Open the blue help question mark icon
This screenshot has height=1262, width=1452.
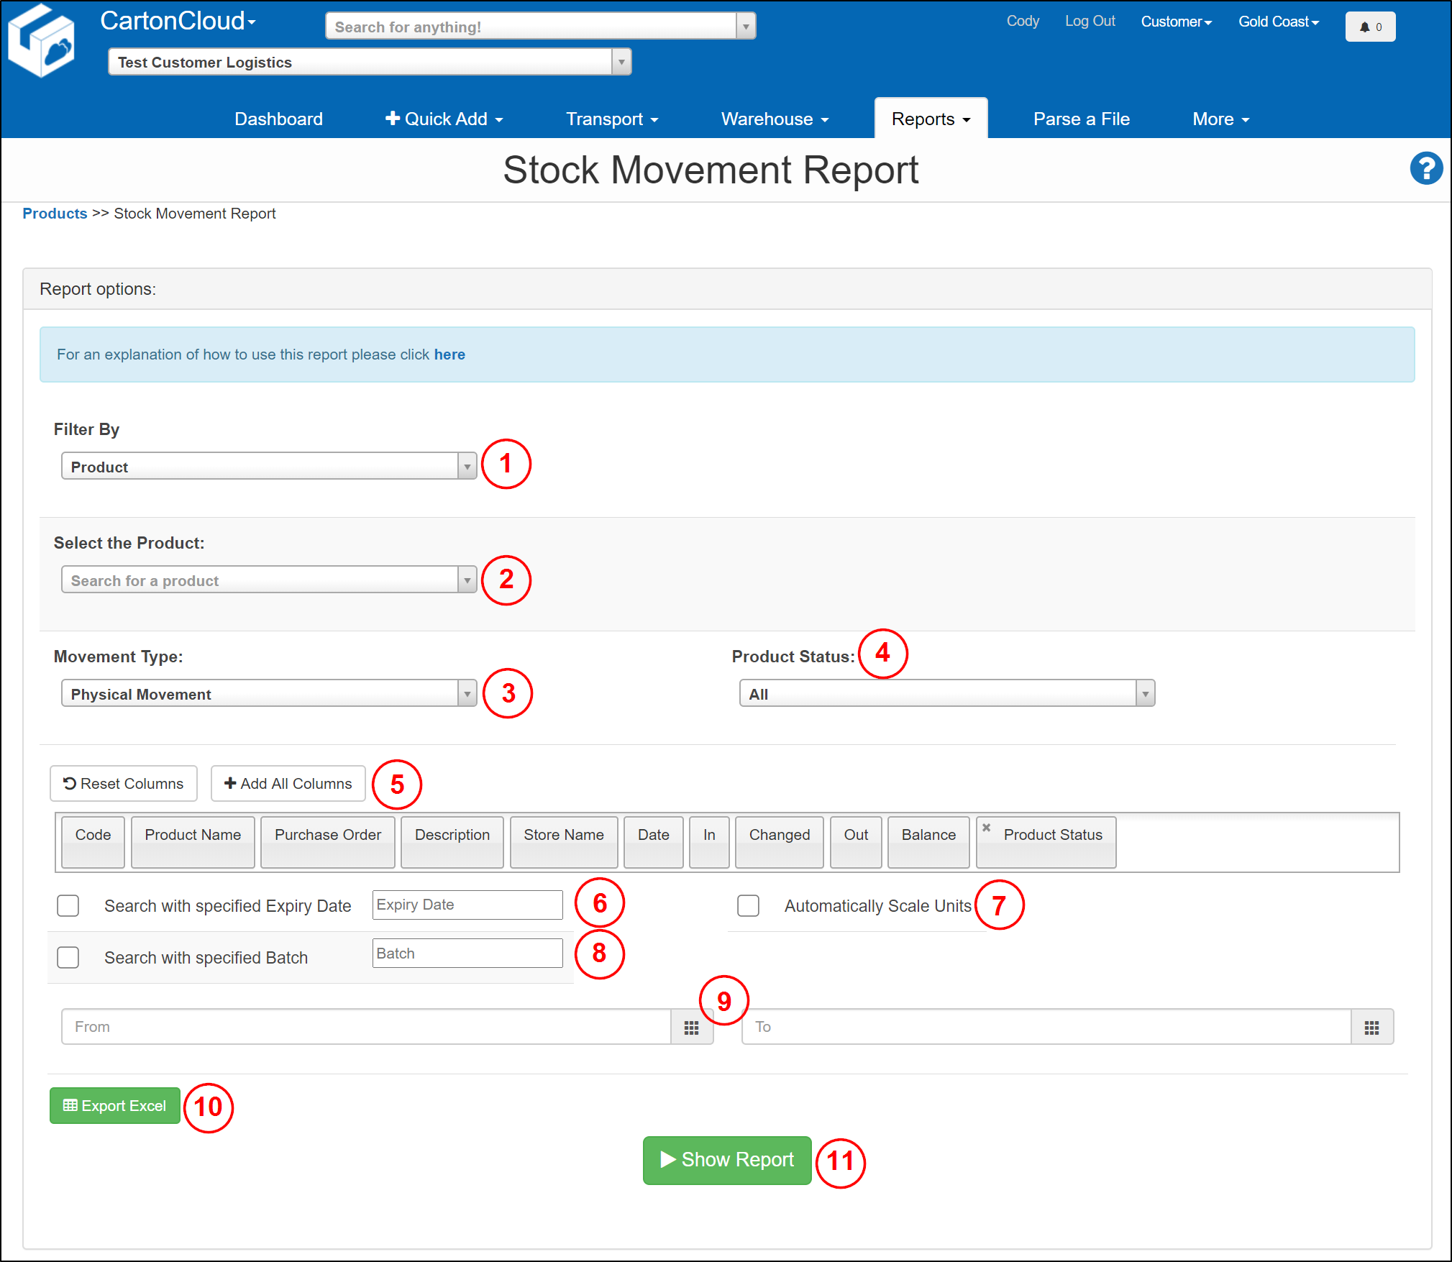(1425, 169)
